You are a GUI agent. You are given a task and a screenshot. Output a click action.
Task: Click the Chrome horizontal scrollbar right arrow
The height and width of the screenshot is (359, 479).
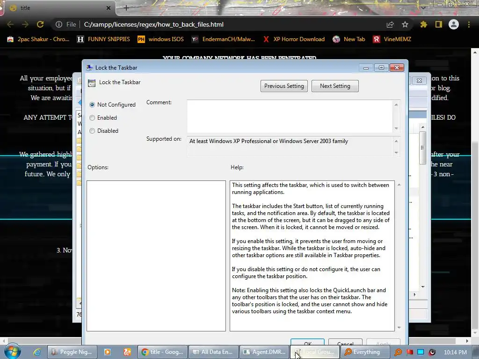click(467, 341)
